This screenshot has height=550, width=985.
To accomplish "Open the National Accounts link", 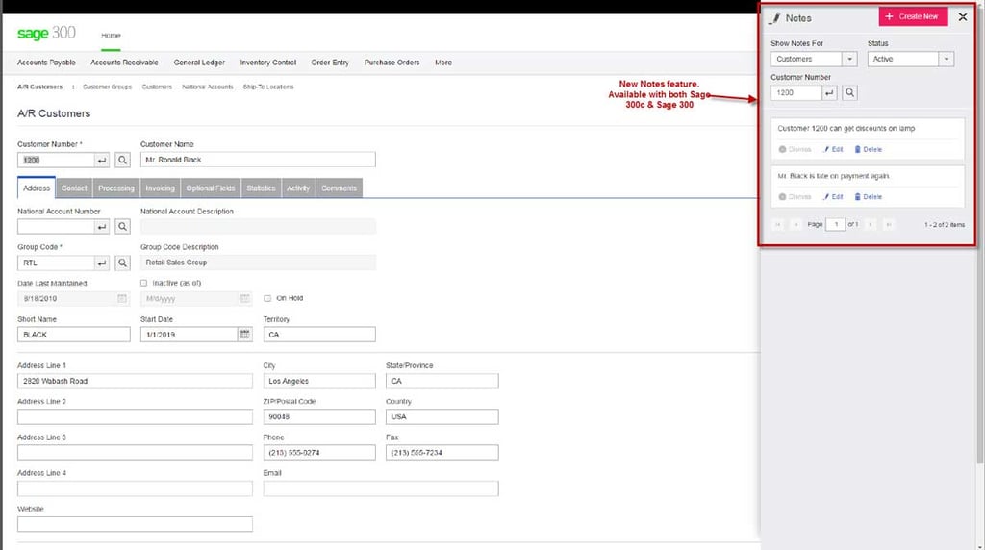I will click(208, 87).
